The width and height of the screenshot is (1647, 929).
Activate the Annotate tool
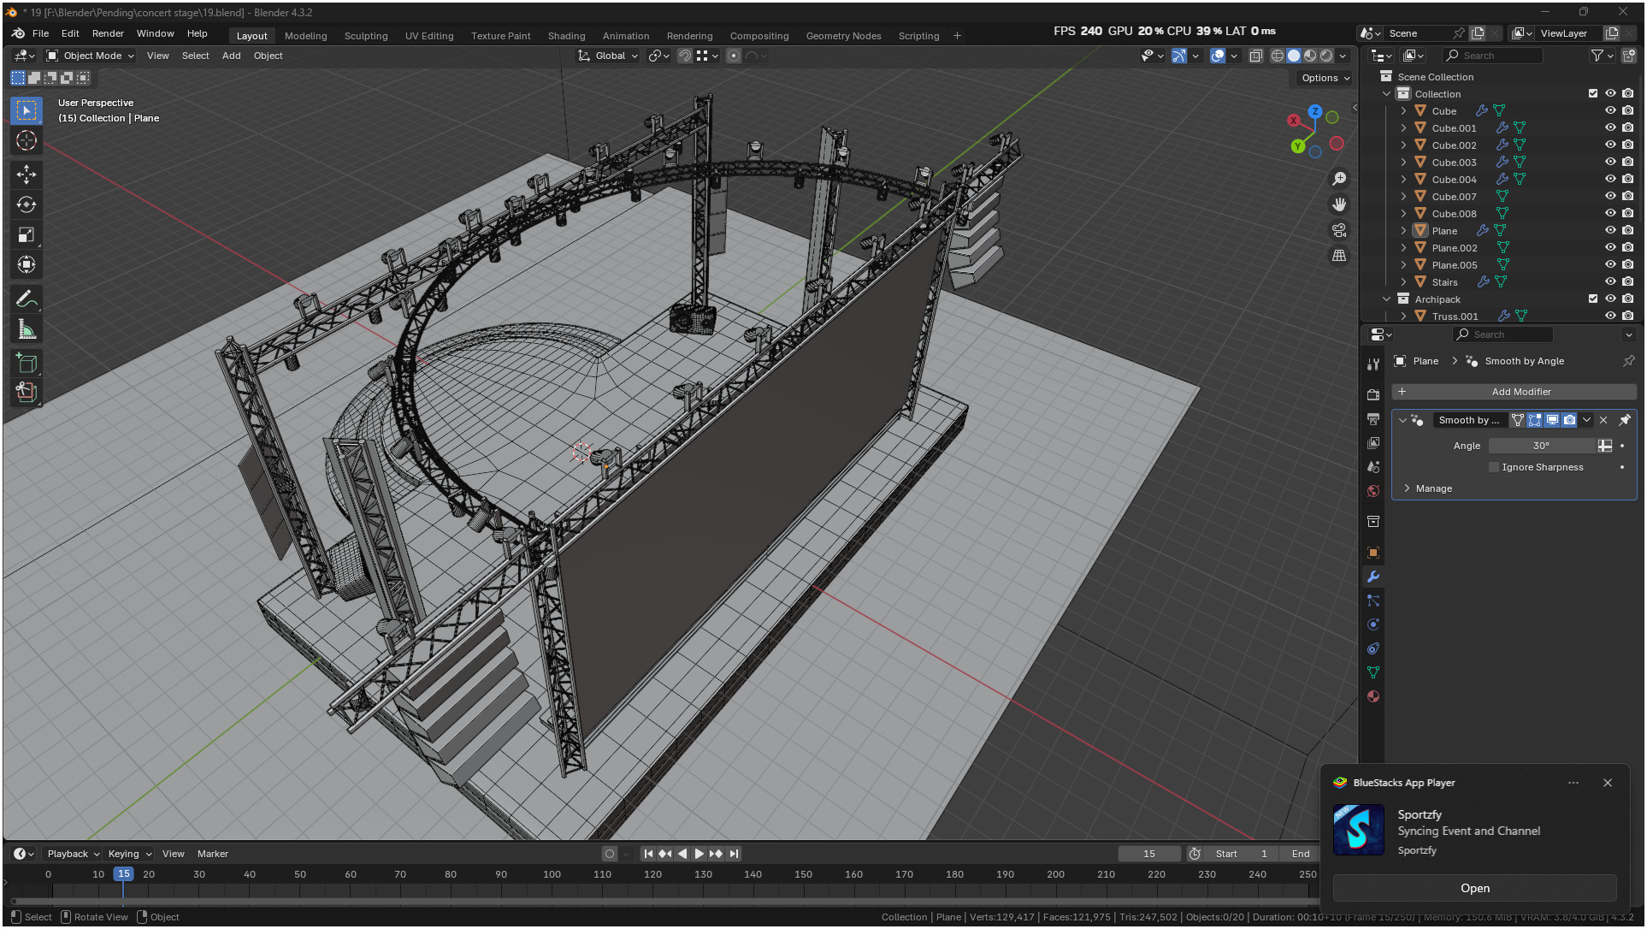pyautogui.click(x=27, y=299)
